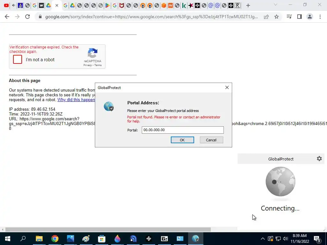Open 7-Zip from the taskbar

pyautogui.click(x=164, y=239)
